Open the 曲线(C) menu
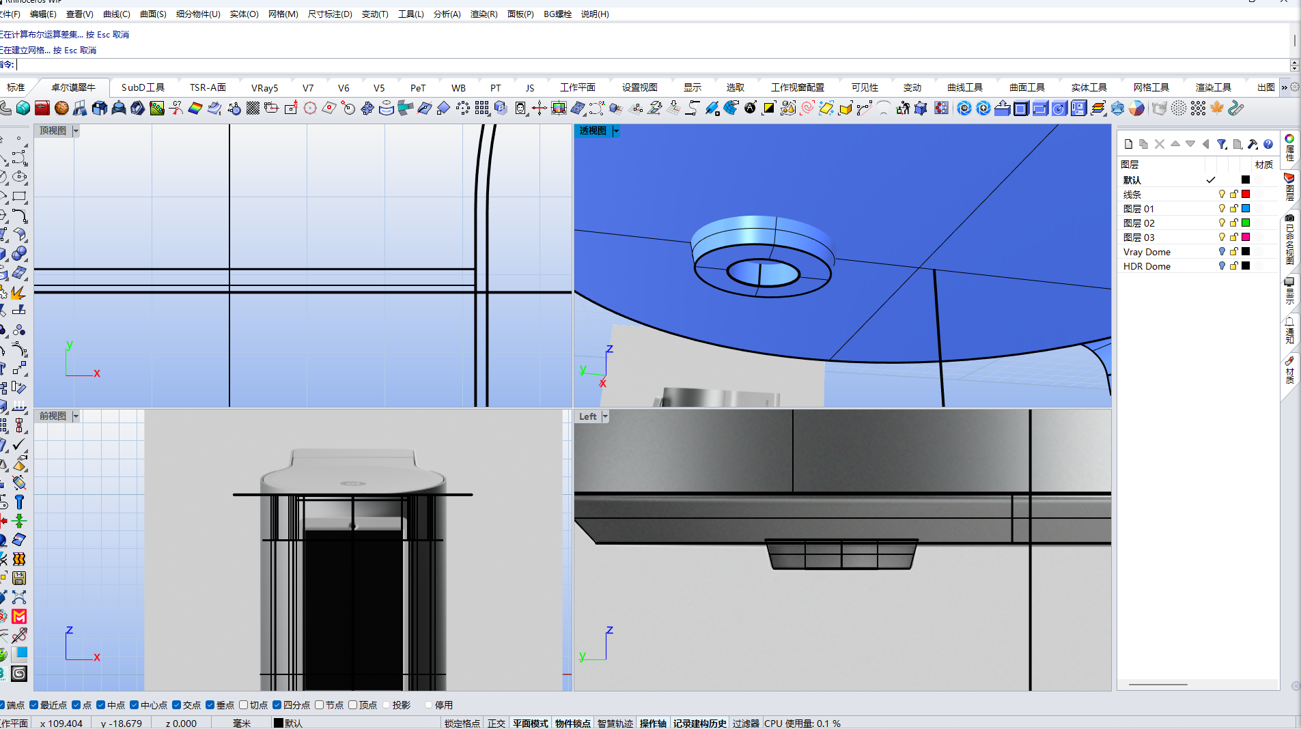Viewport: 1301px width, 729px height. [x=116, y=14]
